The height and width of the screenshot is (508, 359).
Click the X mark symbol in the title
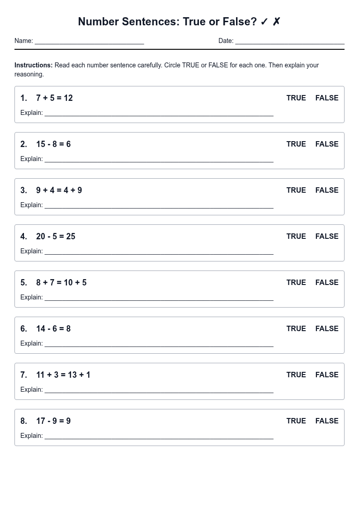click(x=276, y=22)
